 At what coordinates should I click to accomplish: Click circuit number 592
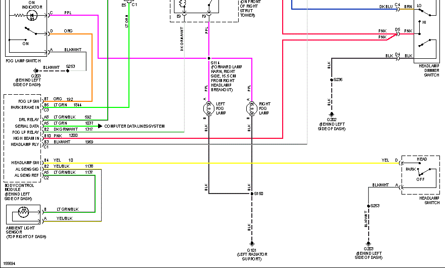[x=88, y=117]
